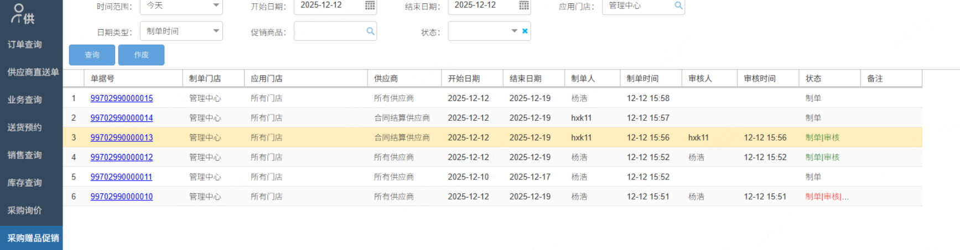Open the start date calendar picker icon

point(370,6)
